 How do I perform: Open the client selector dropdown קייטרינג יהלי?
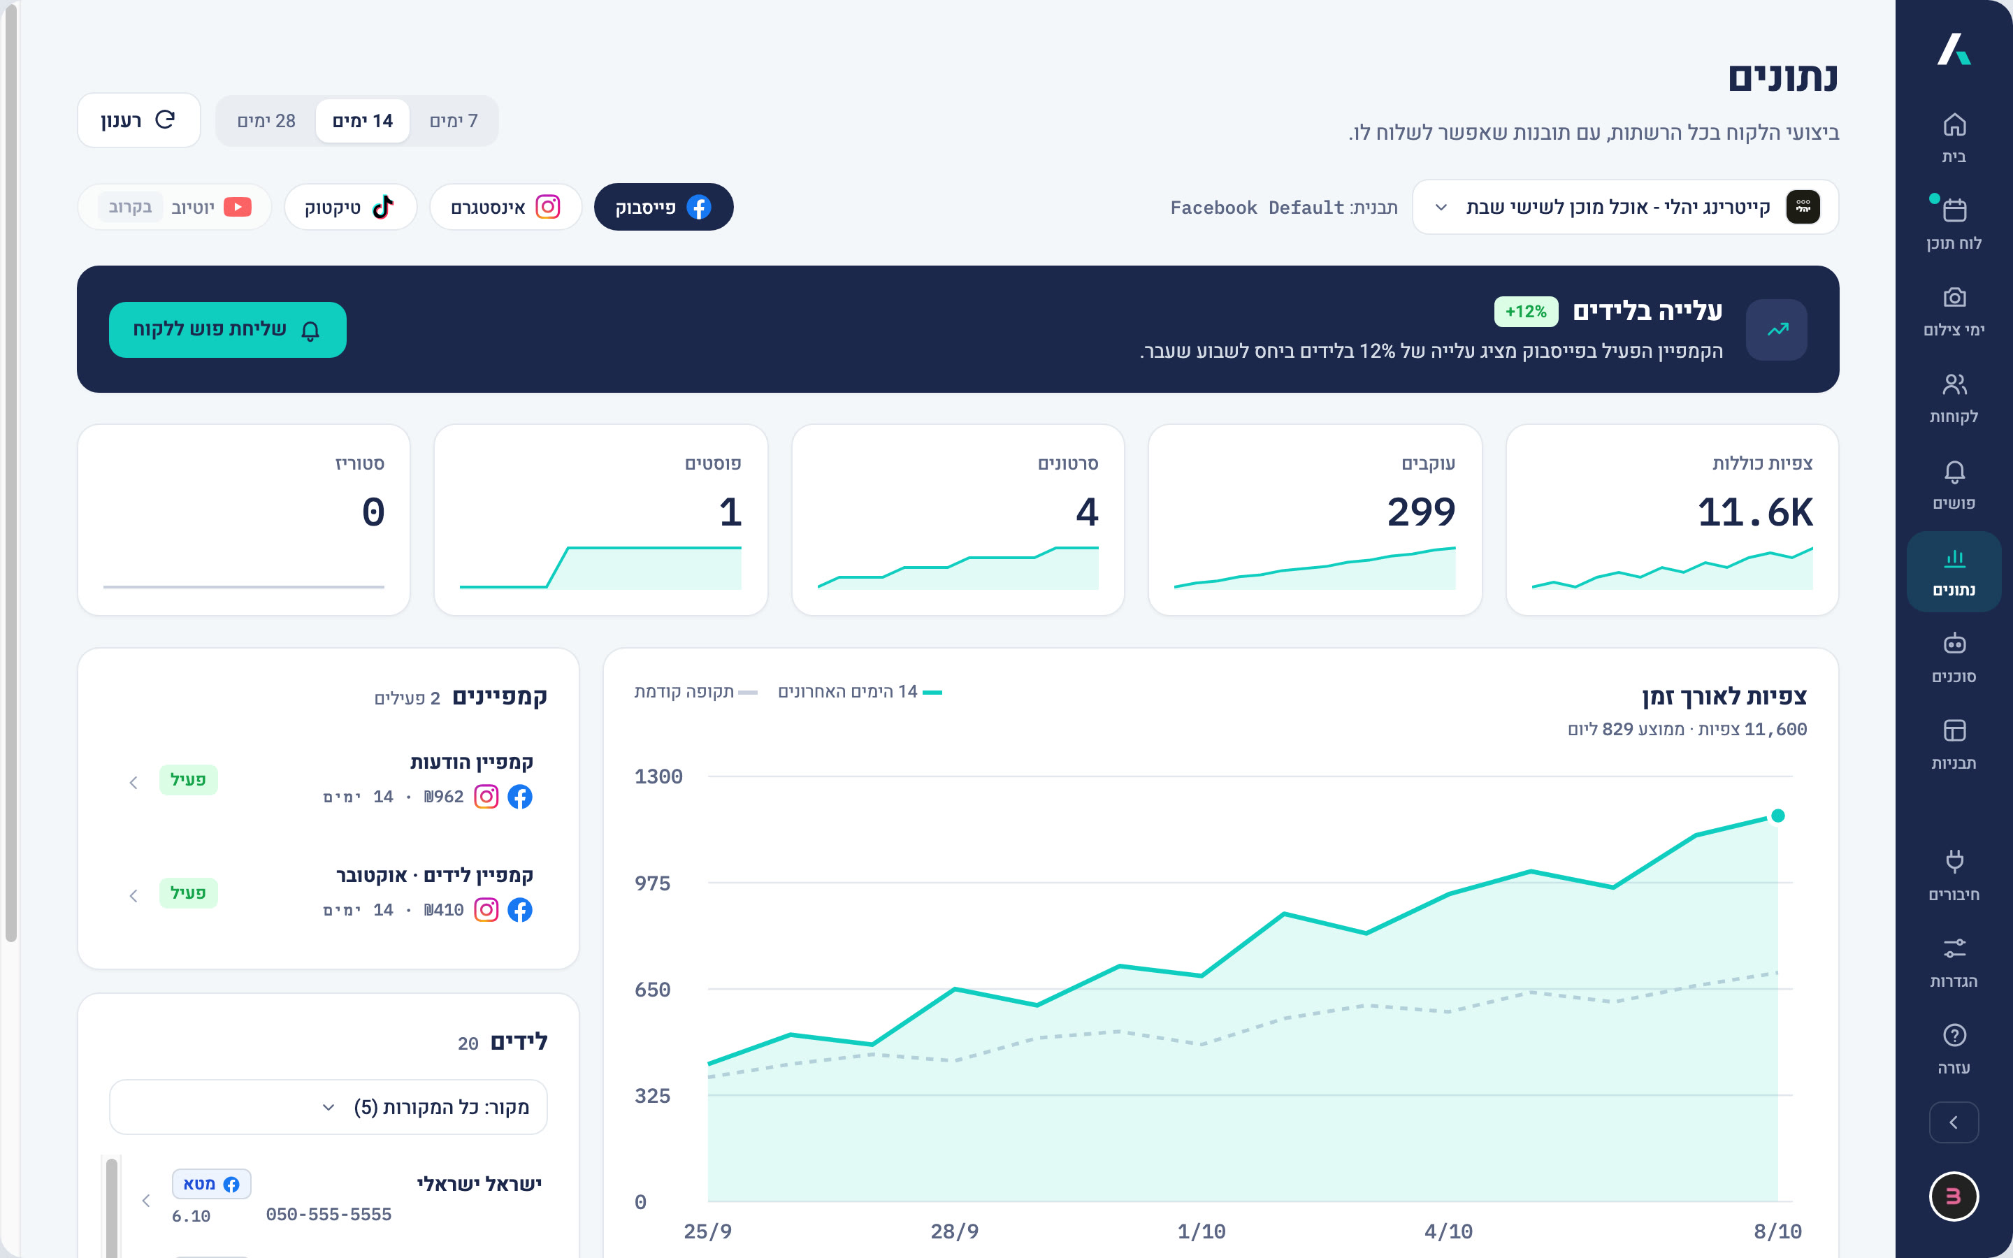[1624, 207]
